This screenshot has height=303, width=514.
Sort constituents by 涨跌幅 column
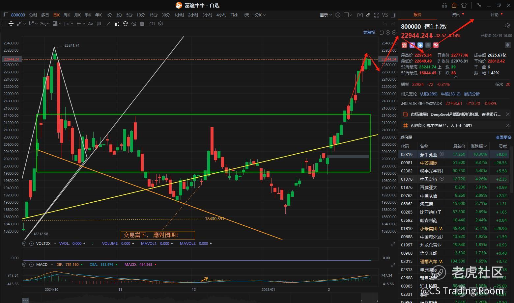coord(479,146)
